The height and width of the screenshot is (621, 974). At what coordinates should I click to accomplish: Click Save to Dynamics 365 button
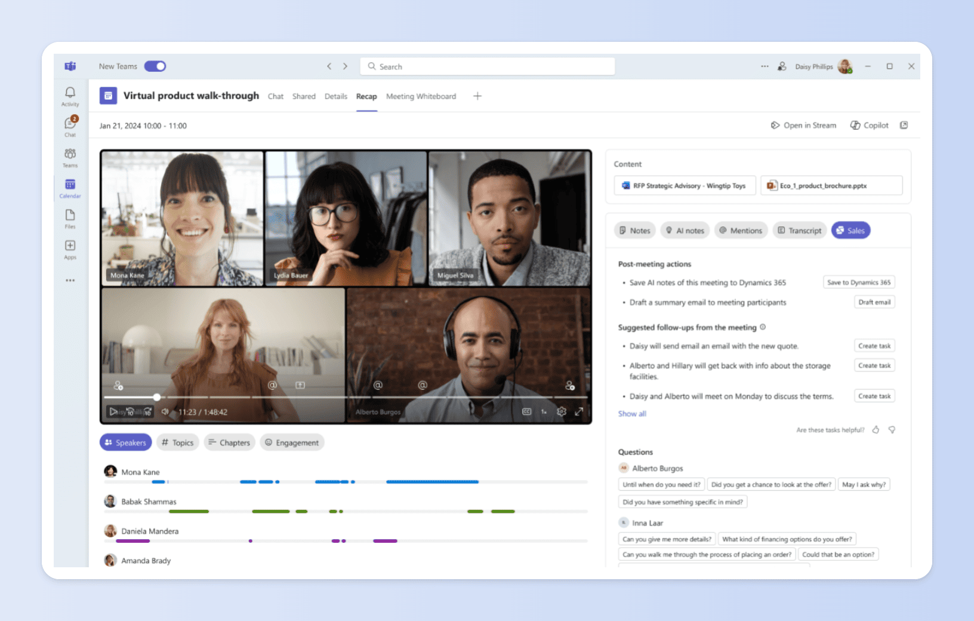pyautogui.click(x=859, y=282)
